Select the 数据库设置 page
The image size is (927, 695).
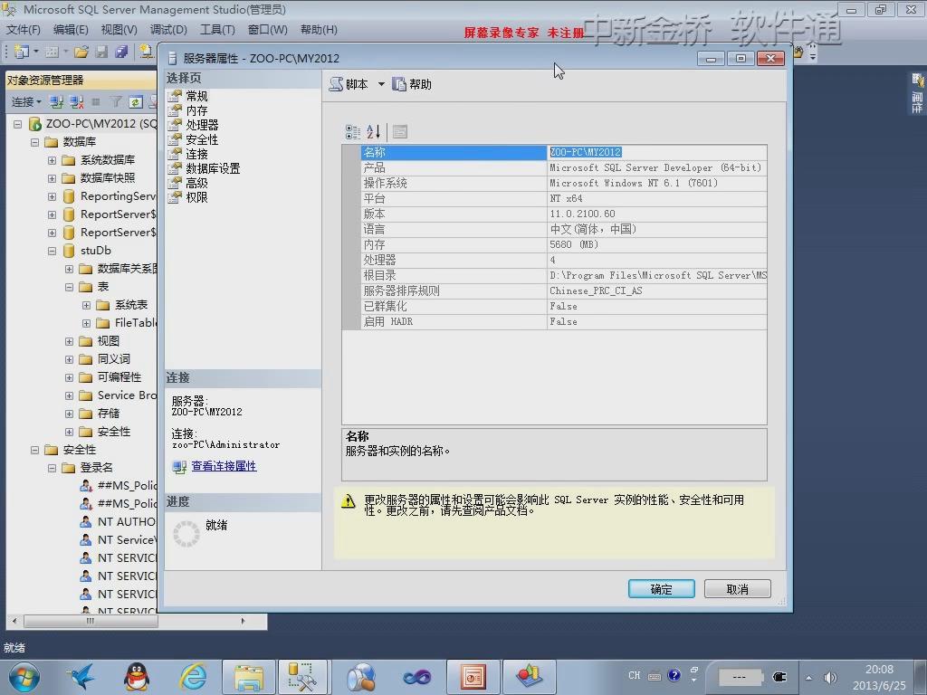[213, 168]
